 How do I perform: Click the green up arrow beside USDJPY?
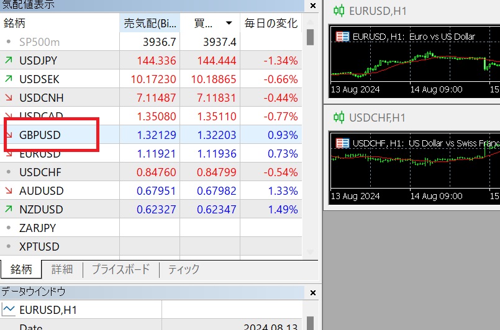[x=9, y=60]
